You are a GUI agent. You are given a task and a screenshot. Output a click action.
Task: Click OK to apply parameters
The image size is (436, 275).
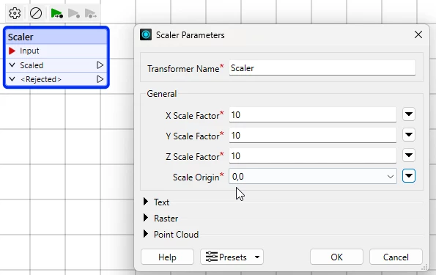coord(336,257)
